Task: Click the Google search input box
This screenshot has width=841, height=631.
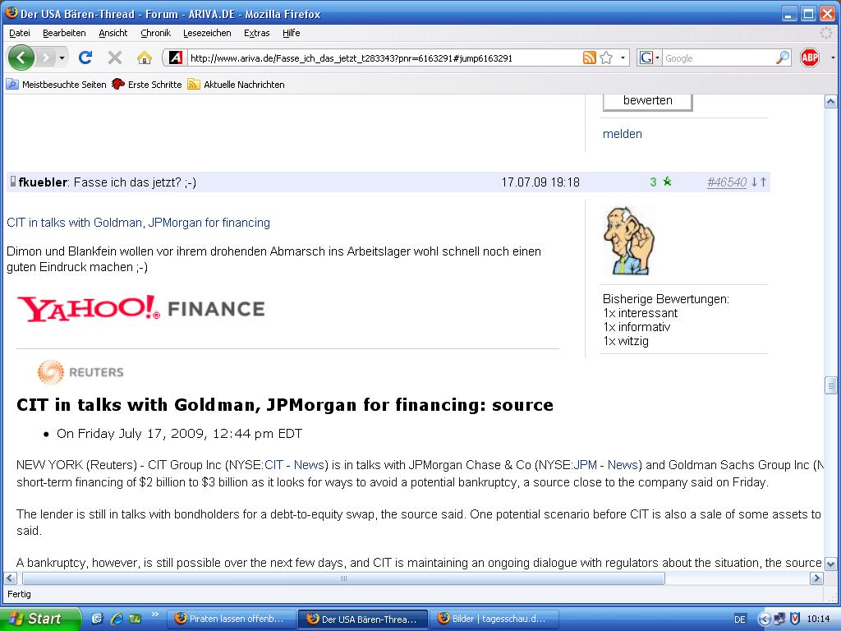Action: click(719, 58)
